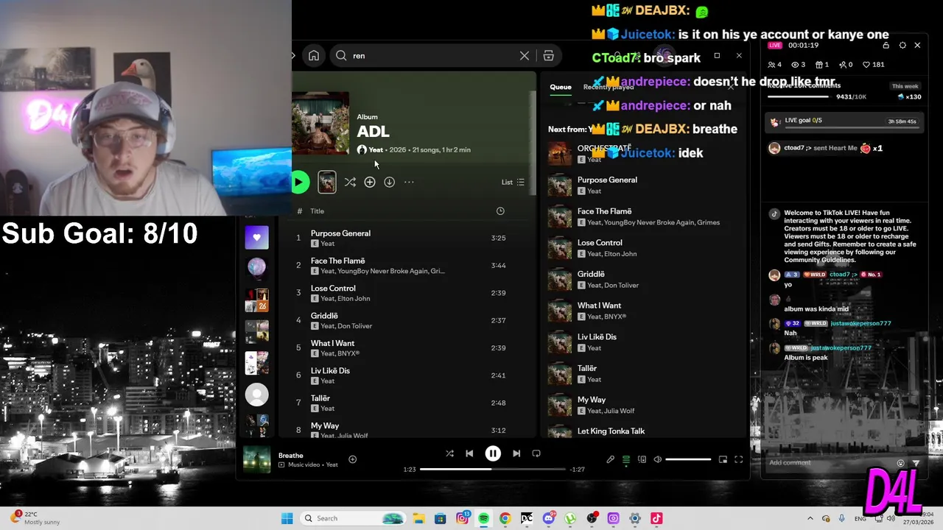The image size is (943, 530).
Task: Click the now playing Breathe thumbnail
Action: click(257, 459)
